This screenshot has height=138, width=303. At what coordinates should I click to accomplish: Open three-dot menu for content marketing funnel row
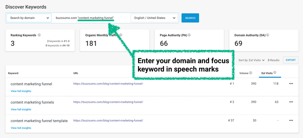tap(291, 84)
